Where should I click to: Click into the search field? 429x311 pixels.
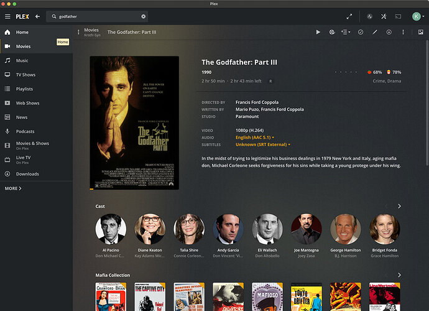click(97, 16)
